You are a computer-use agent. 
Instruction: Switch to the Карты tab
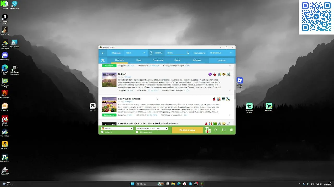click(x=177, y=60)
